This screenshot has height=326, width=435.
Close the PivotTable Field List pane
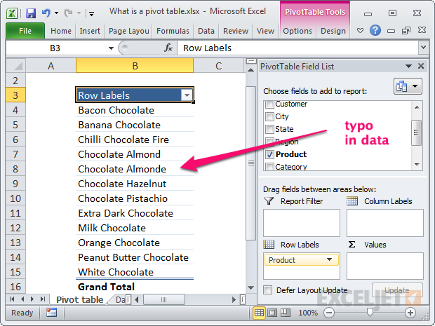click(x=421, y=66)
